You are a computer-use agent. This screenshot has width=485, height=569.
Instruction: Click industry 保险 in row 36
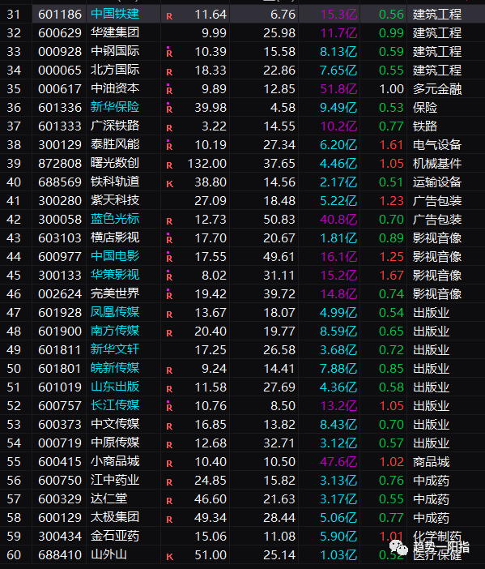coord(425,108)
